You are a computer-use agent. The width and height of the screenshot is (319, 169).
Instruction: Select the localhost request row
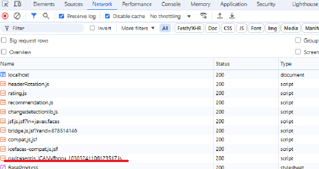click(159, 75)
